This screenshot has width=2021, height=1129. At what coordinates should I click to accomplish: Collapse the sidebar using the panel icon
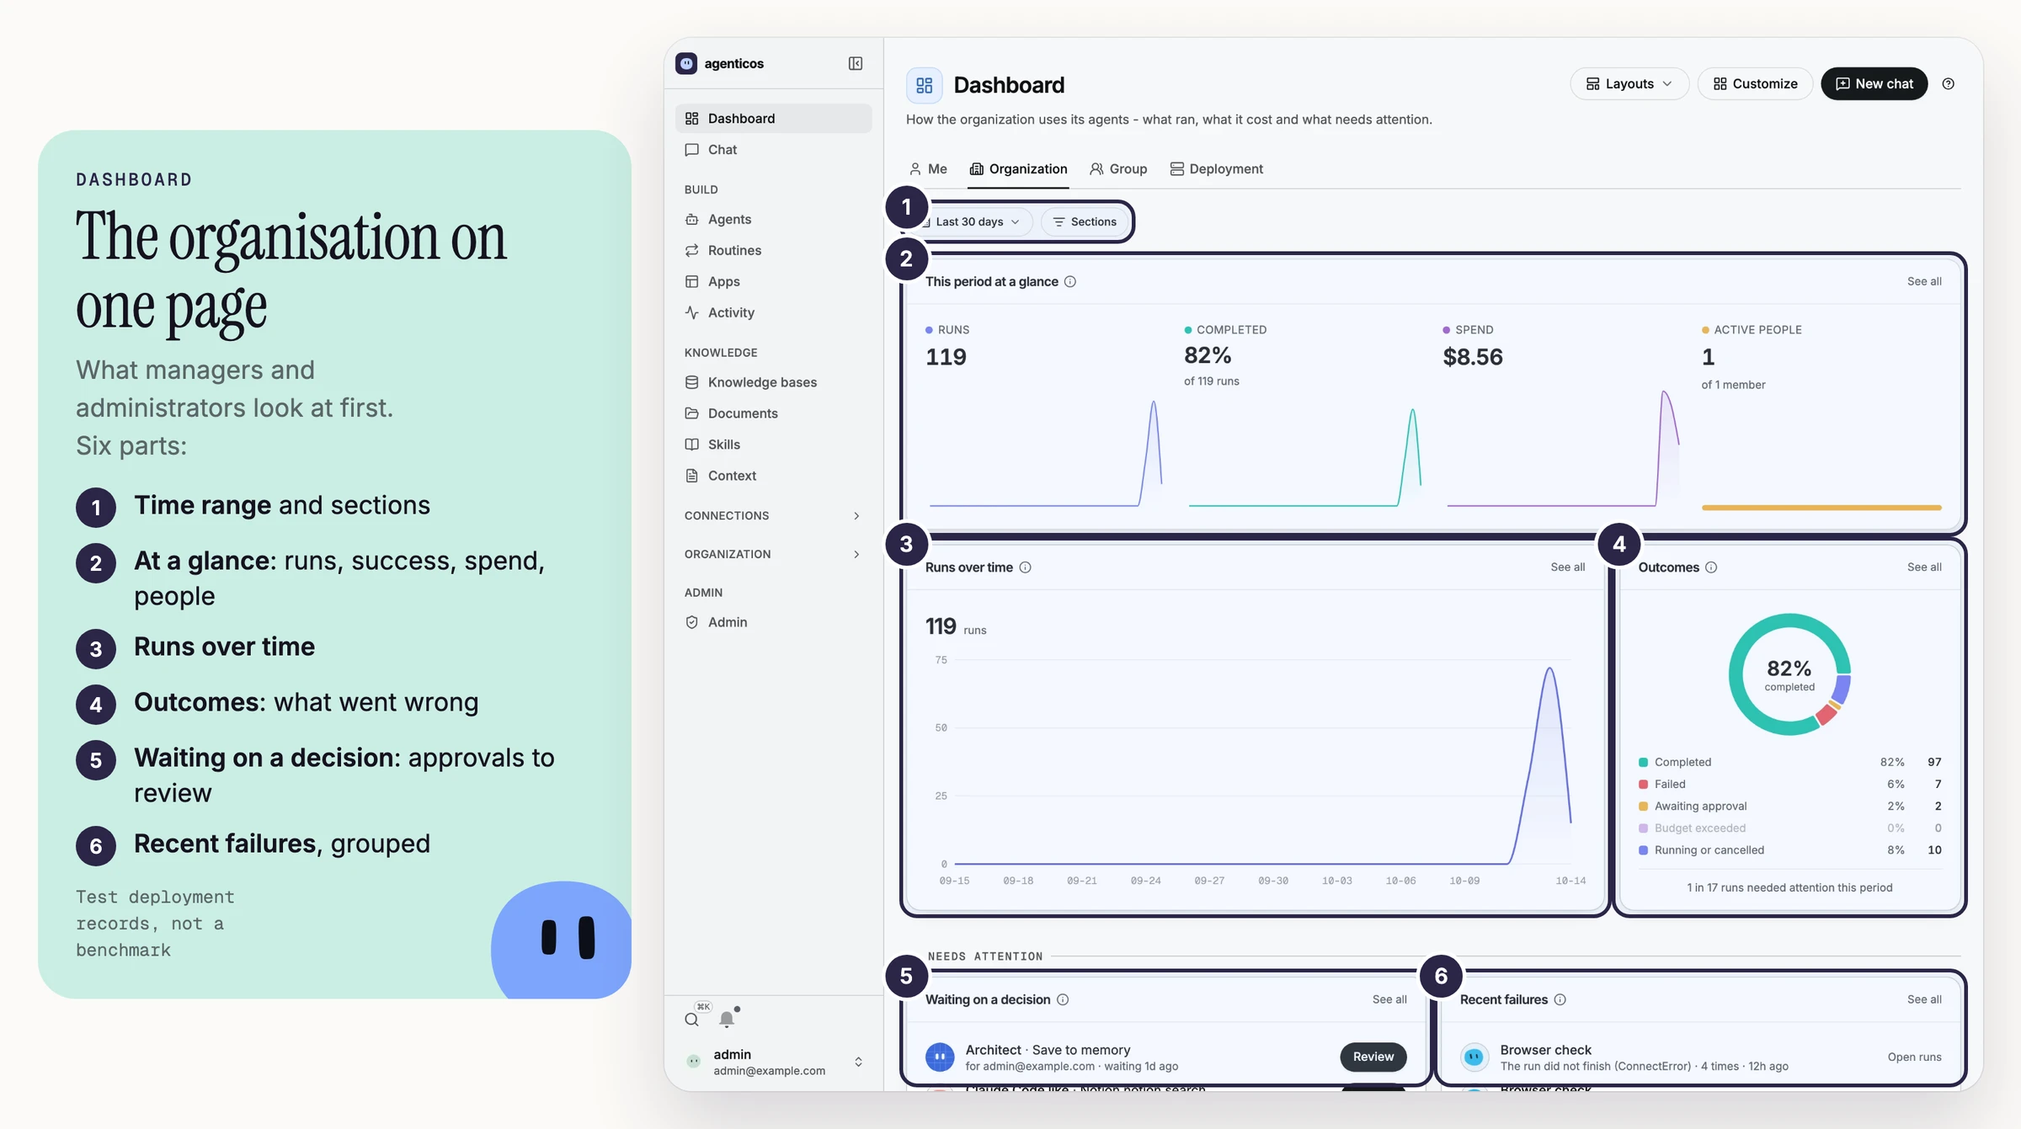pos(856,63)
